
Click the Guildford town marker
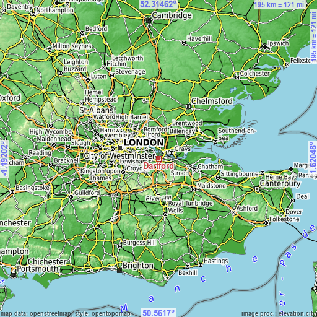[x=71, y=197]
